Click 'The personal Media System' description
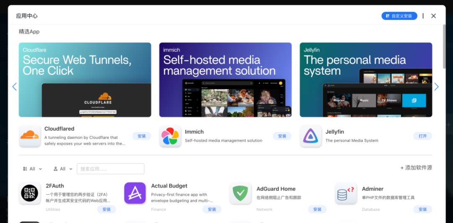This screenshot has height=223, width=453. click(351, 141)
